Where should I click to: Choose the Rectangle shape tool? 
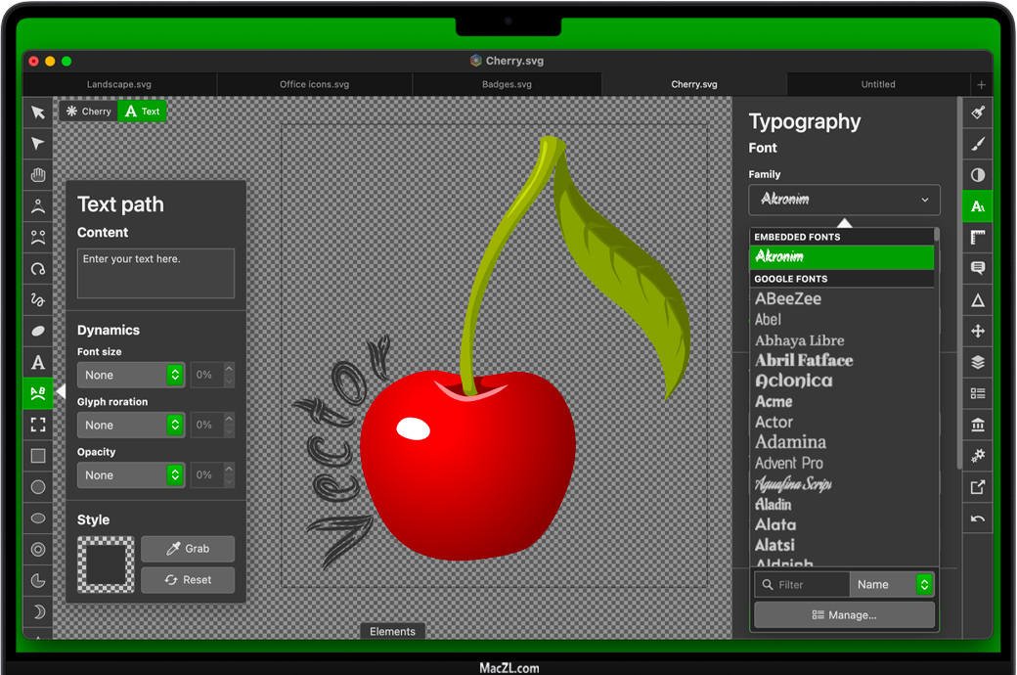click(38, 456)
